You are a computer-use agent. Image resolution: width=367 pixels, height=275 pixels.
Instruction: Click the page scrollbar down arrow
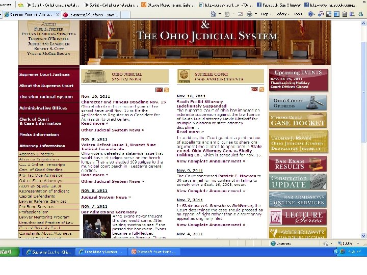tap(363, 236)
